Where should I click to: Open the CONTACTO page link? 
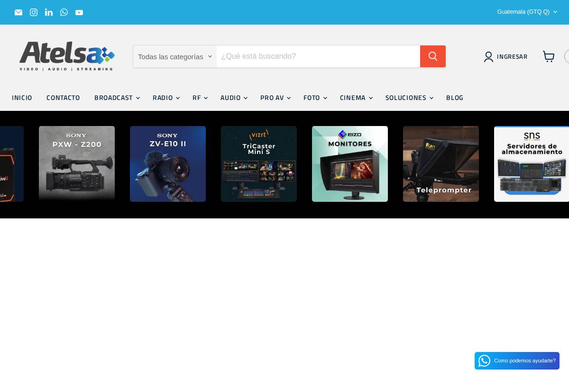[63, 98]
